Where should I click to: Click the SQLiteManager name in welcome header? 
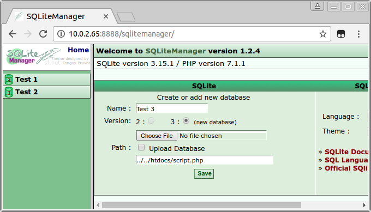click(175, 51)
